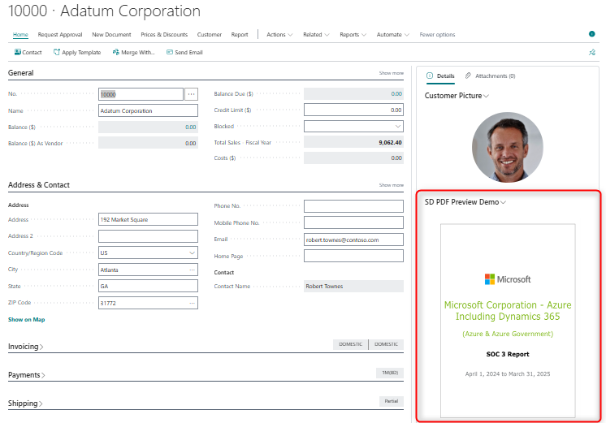Open the Country/Region Code dropdown

(192, 253)
